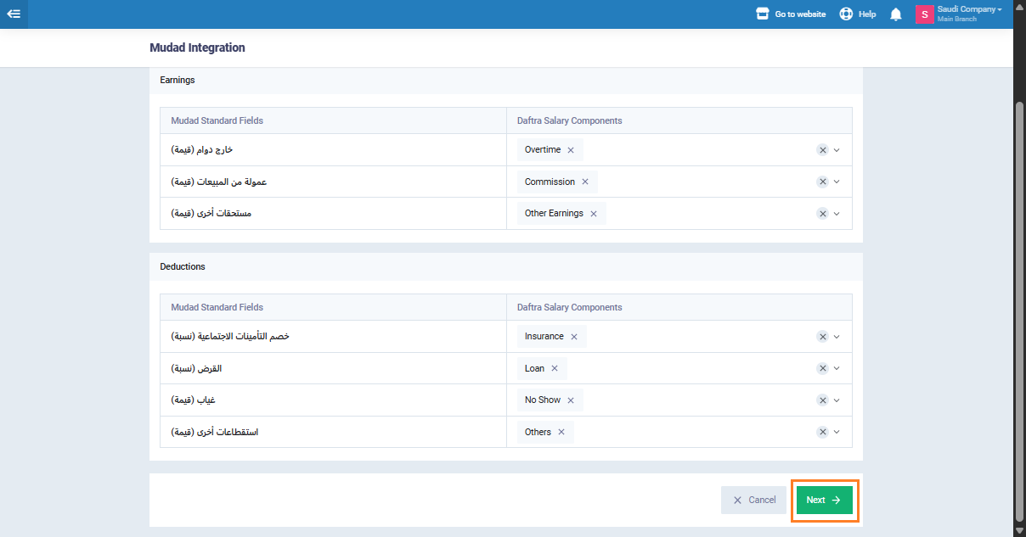Expand the Insurance row dropdown arrow
This screenshot has height=537, width=1026.
837,337
